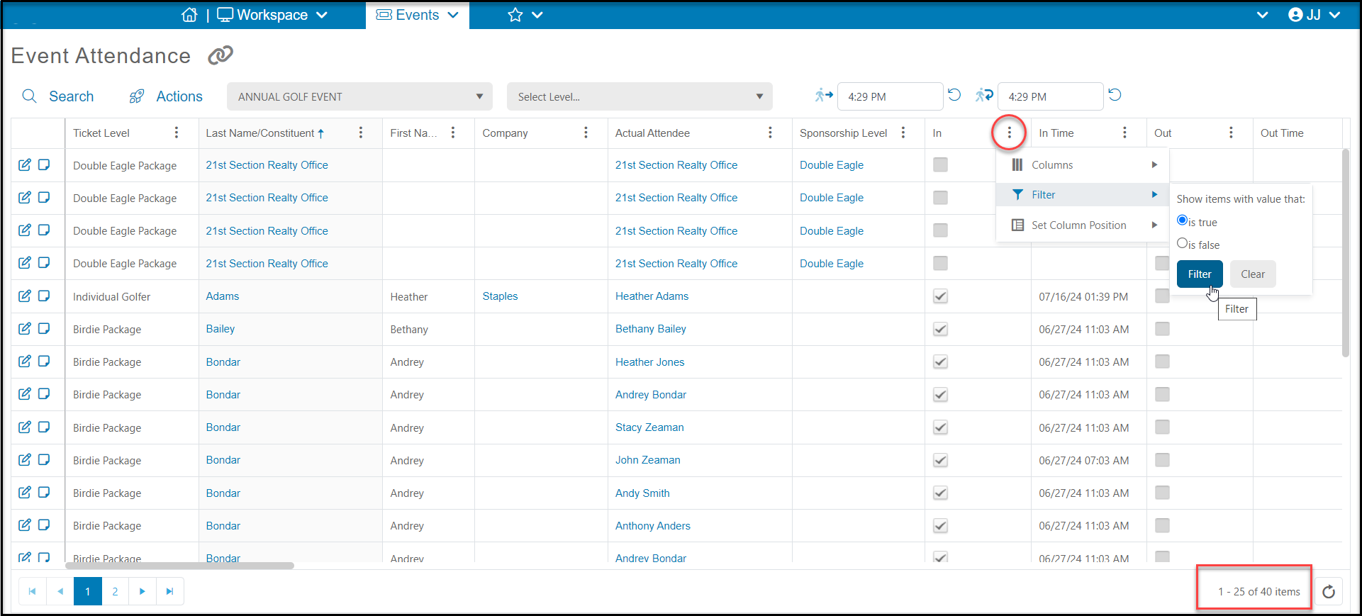Go to next page of results
The width and height of the screenshot is (1362, 616).
coord(143,591)
